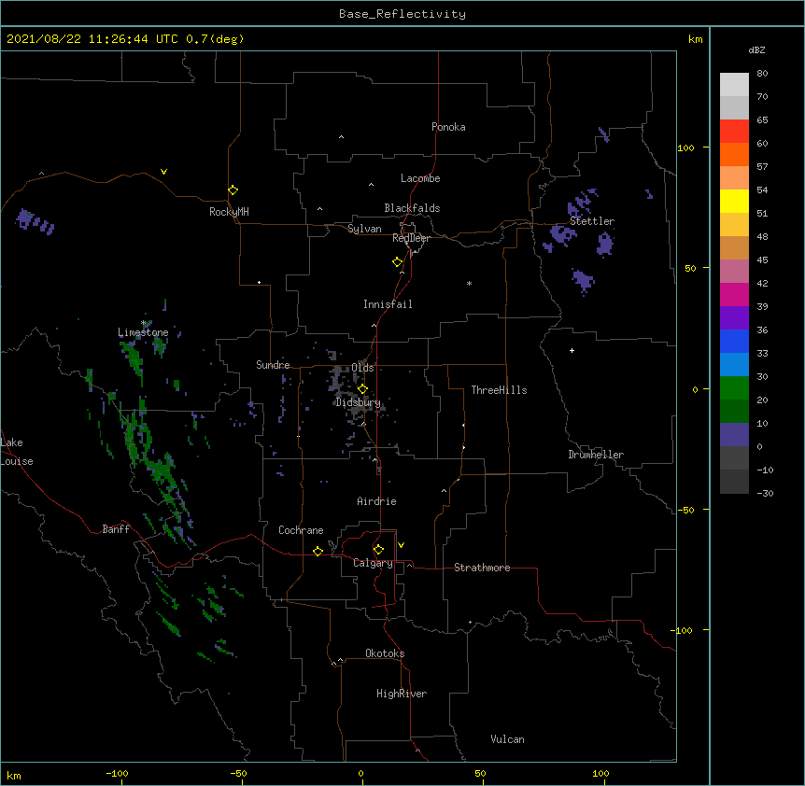Click the Okotoks label
The width and height of the screenshot is (805, 786).
(385, 653)
